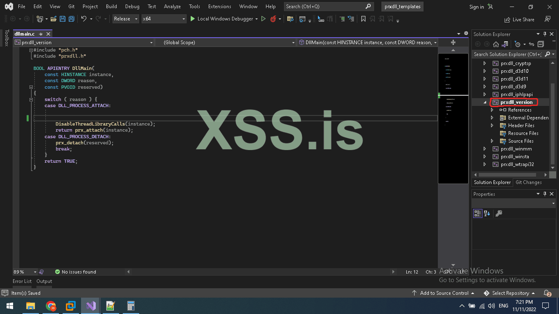Open the Release configuration dropdown
559x314 pixels.
[x=125, y=19]
